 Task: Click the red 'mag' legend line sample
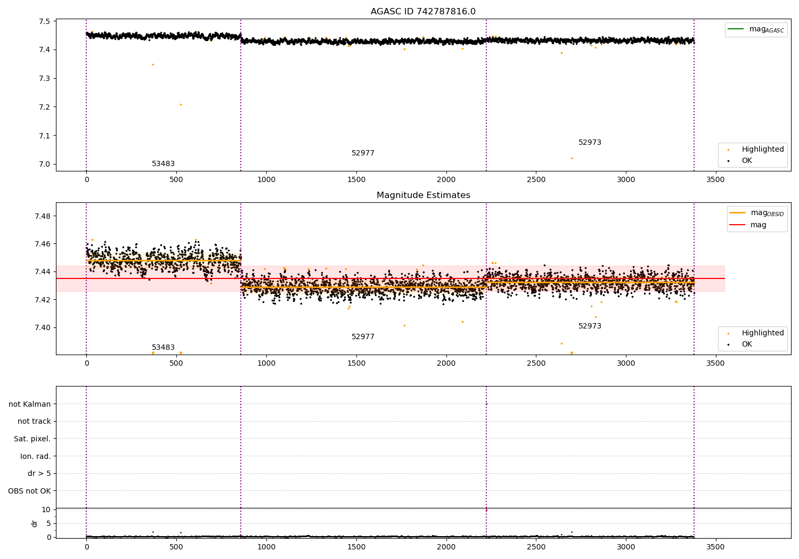coord(737,225)
